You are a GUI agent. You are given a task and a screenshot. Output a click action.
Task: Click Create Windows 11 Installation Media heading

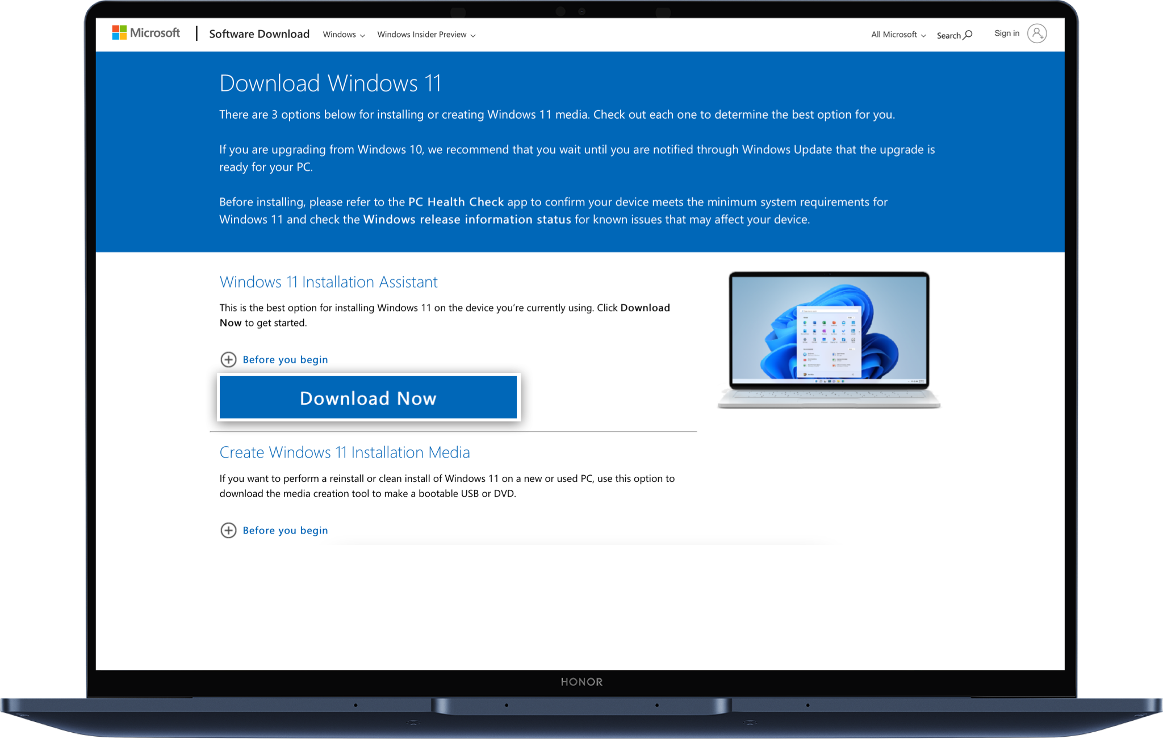coord(344,452)
